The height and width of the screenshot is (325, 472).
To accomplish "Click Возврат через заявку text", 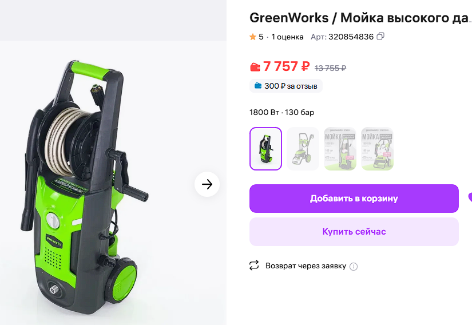I will coord(306,266).
